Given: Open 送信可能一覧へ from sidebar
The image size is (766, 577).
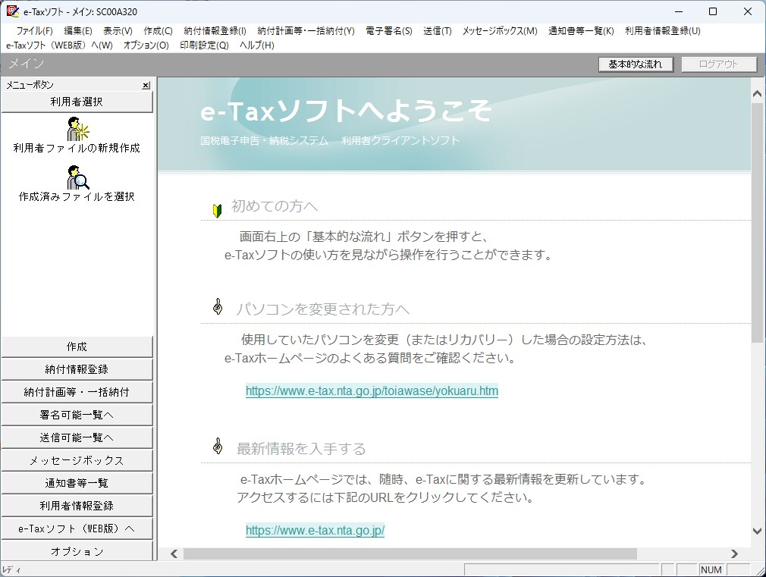Looking at the screenshot, I should tap(77, 437).
